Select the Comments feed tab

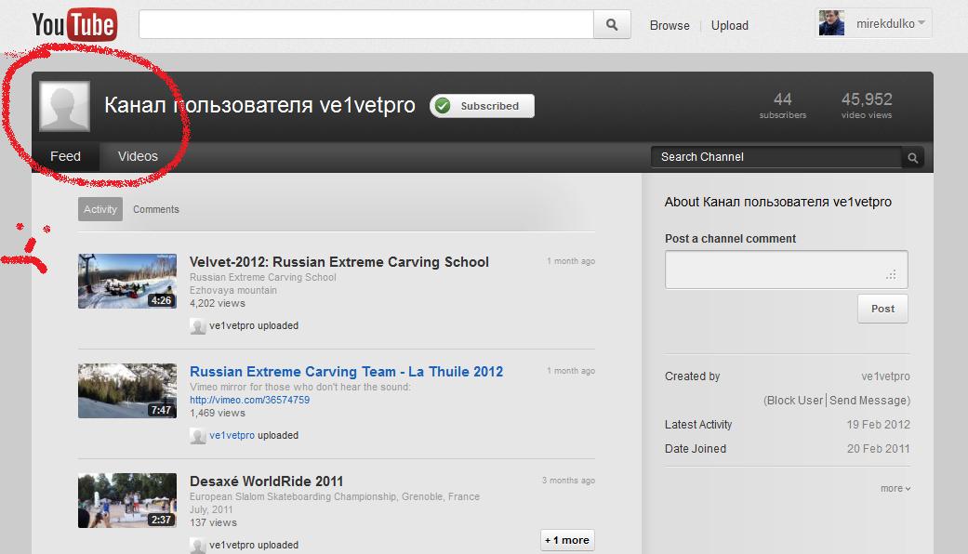pyautogui.click(x=155, y=209)
